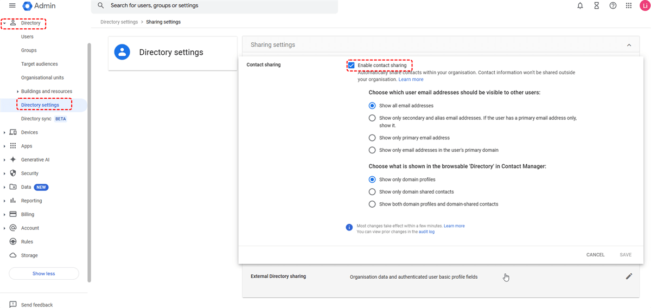Open the Billing menu item
Screen dimensions: 651x308
[28, 214]
